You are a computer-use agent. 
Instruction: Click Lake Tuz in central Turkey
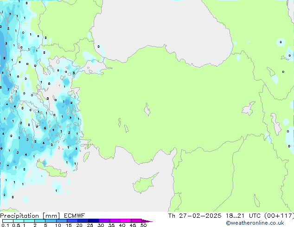click(x=147, y=109)
